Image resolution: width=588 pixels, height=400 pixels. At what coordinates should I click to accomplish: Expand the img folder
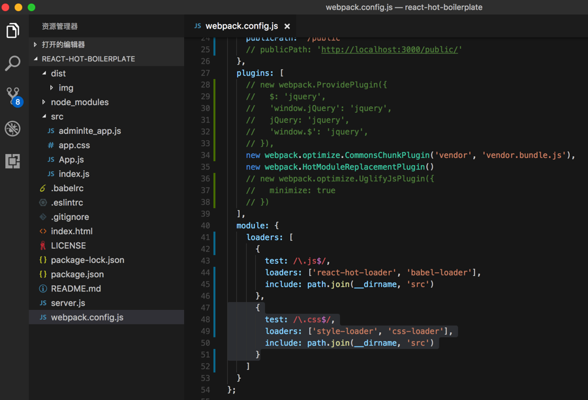[65, 87]
